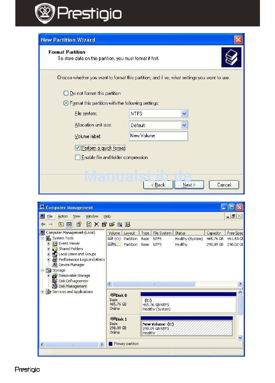Screen dimensions: 275x383
Task: Click the Services and Applications icon
Action: pyautogui.click(x=48, y=292)
